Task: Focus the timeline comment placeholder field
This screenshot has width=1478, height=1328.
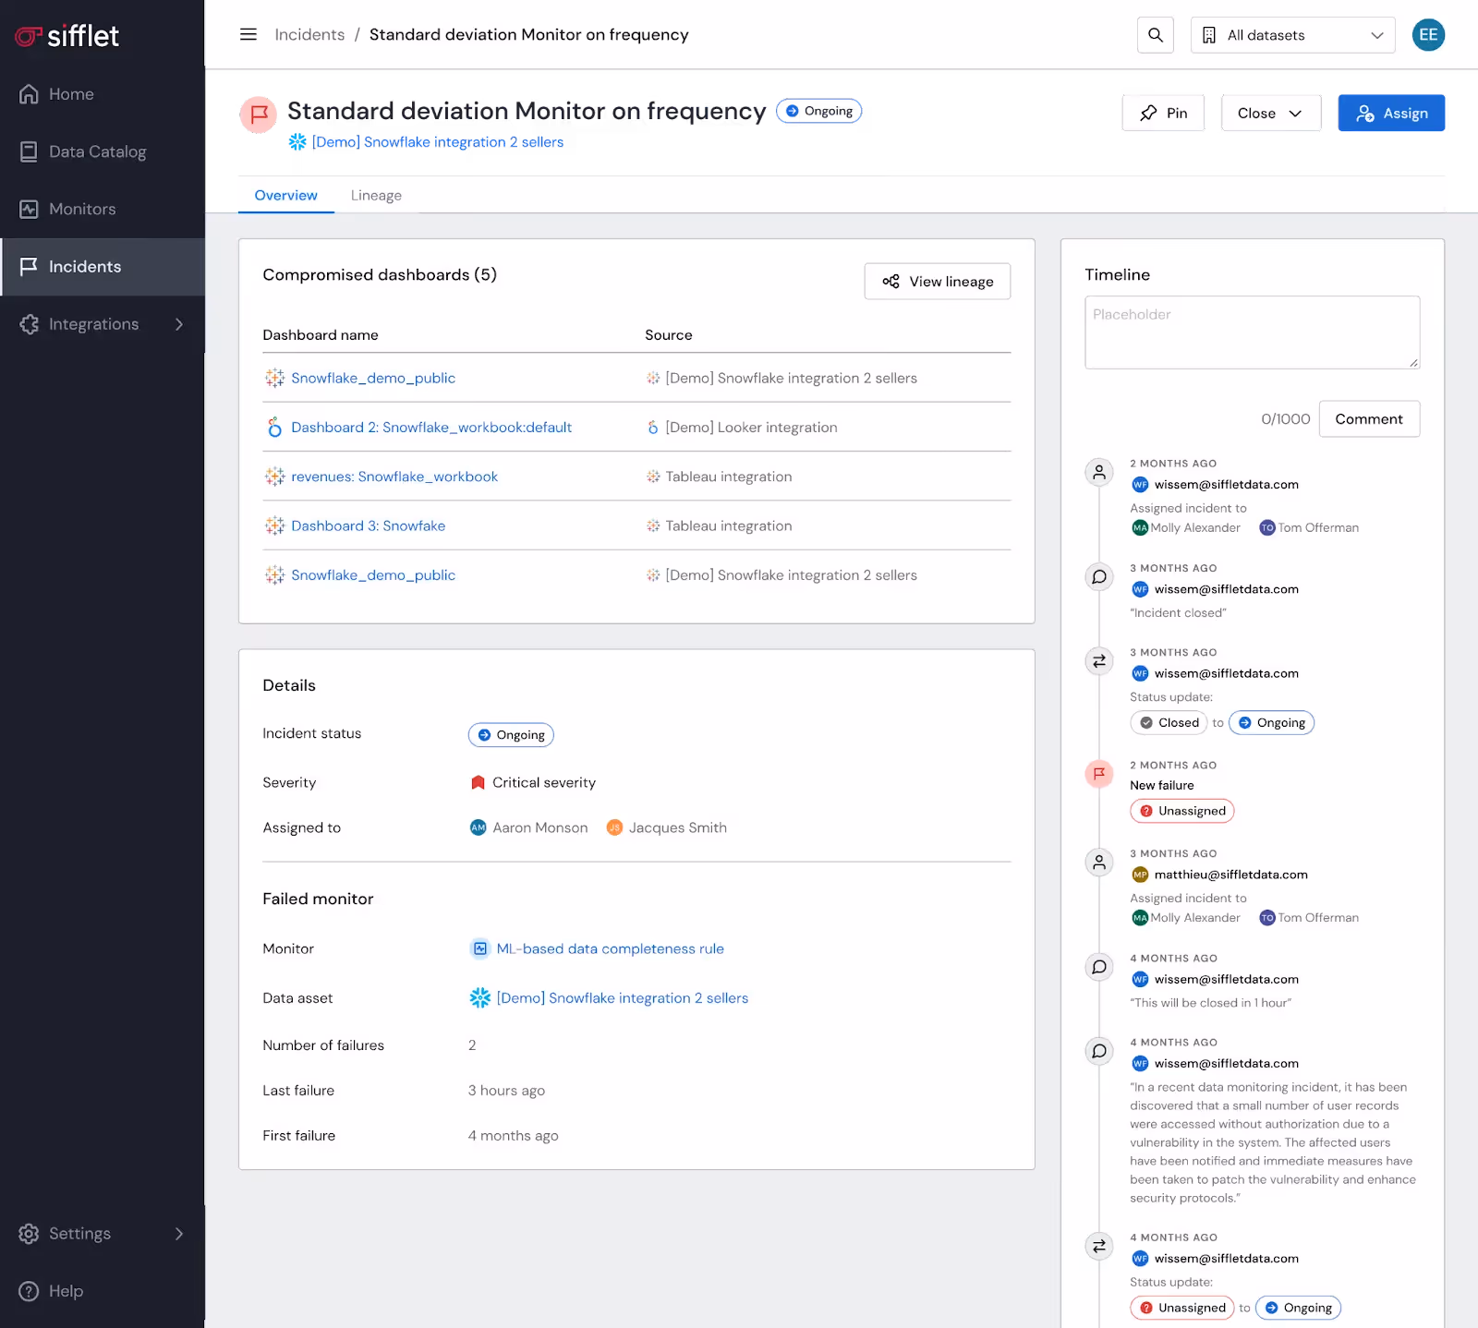Action: 1252,332
